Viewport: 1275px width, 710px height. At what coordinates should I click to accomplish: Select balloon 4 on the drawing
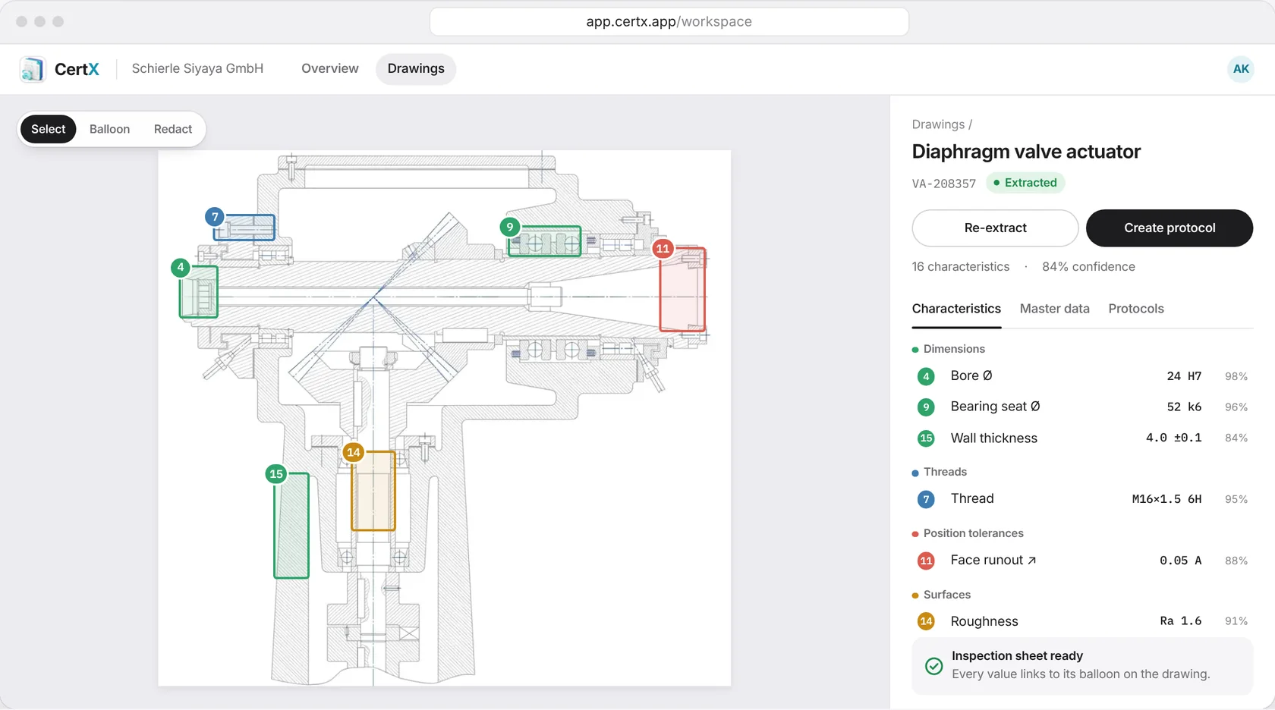tap(181, 267)
